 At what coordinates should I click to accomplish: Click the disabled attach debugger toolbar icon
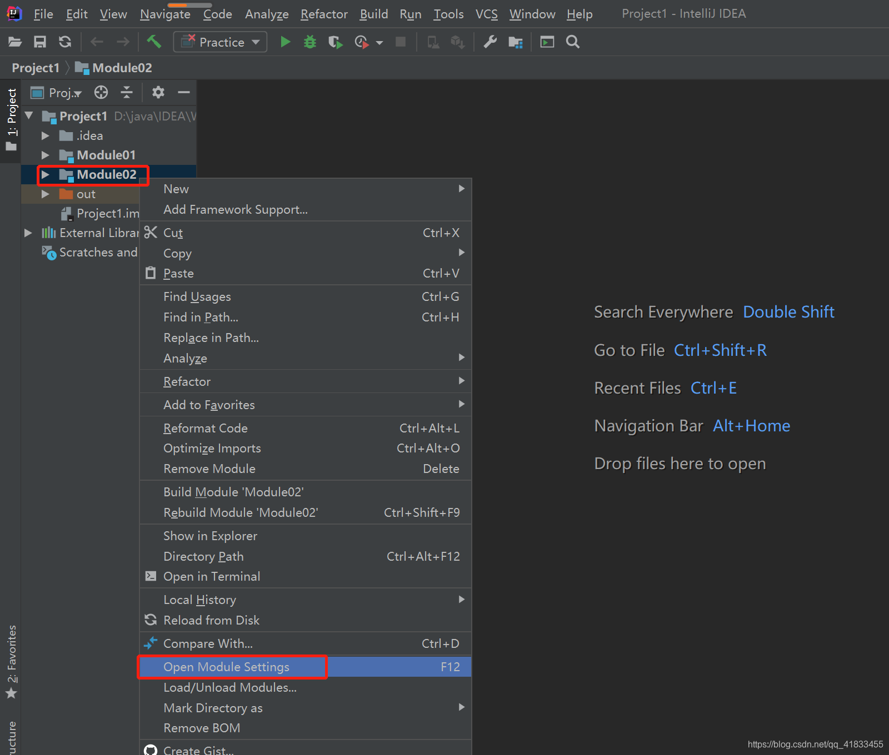click(x=433, y=42)
